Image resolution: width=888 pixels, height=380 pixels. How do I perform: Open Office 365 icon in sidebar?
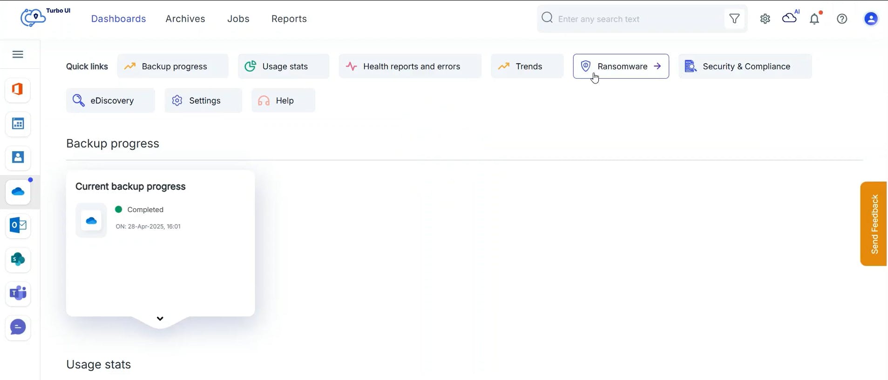[18, 89]
